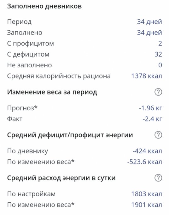Open help icon for Изменение веса за период
This screenshot has height=215, width=169.
click(x=158, y=92)
